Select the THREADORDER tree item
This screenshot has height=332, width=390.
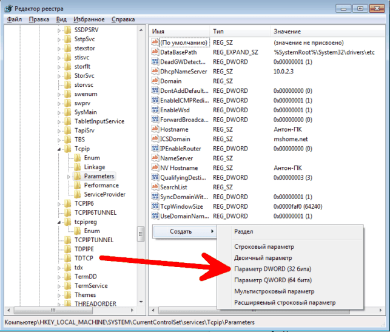pyautogui.click(x=95, y=303)
